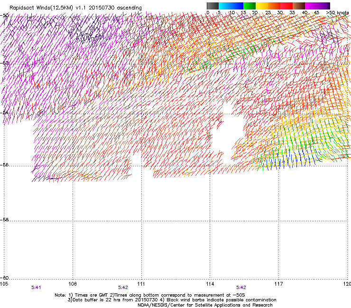351x308 pixels.
Task: Click the cyan-to-blue 5-15 knots legend segment
Action: (x=231, y=6)
